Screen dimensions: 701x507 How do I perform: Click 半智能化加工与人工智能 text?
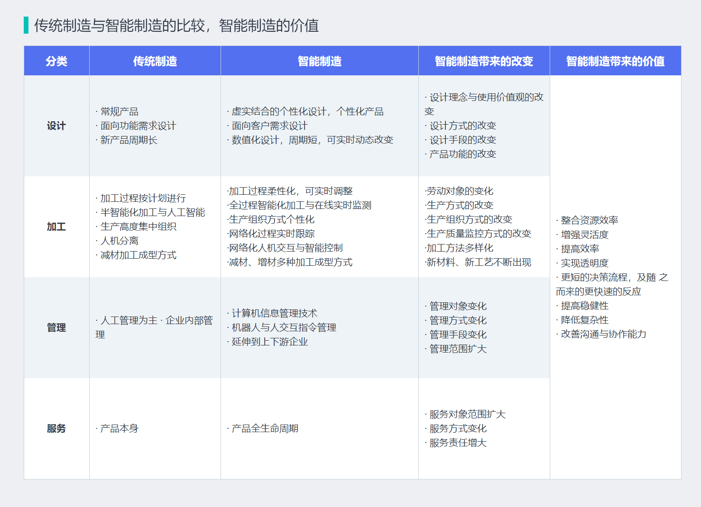[x=150, y=213]
